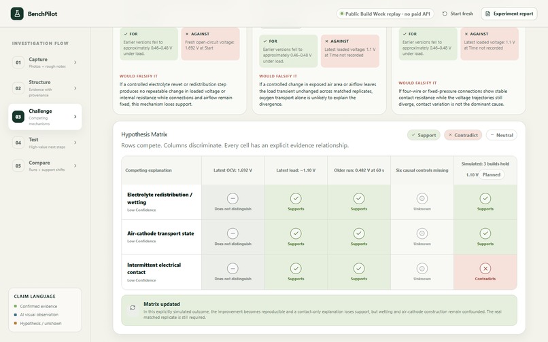Expand the Challenge step chevron

click(75, 117)
